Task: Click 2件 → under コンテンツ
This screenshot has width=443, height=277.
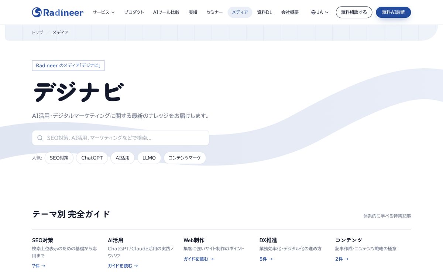Action: 342,259
